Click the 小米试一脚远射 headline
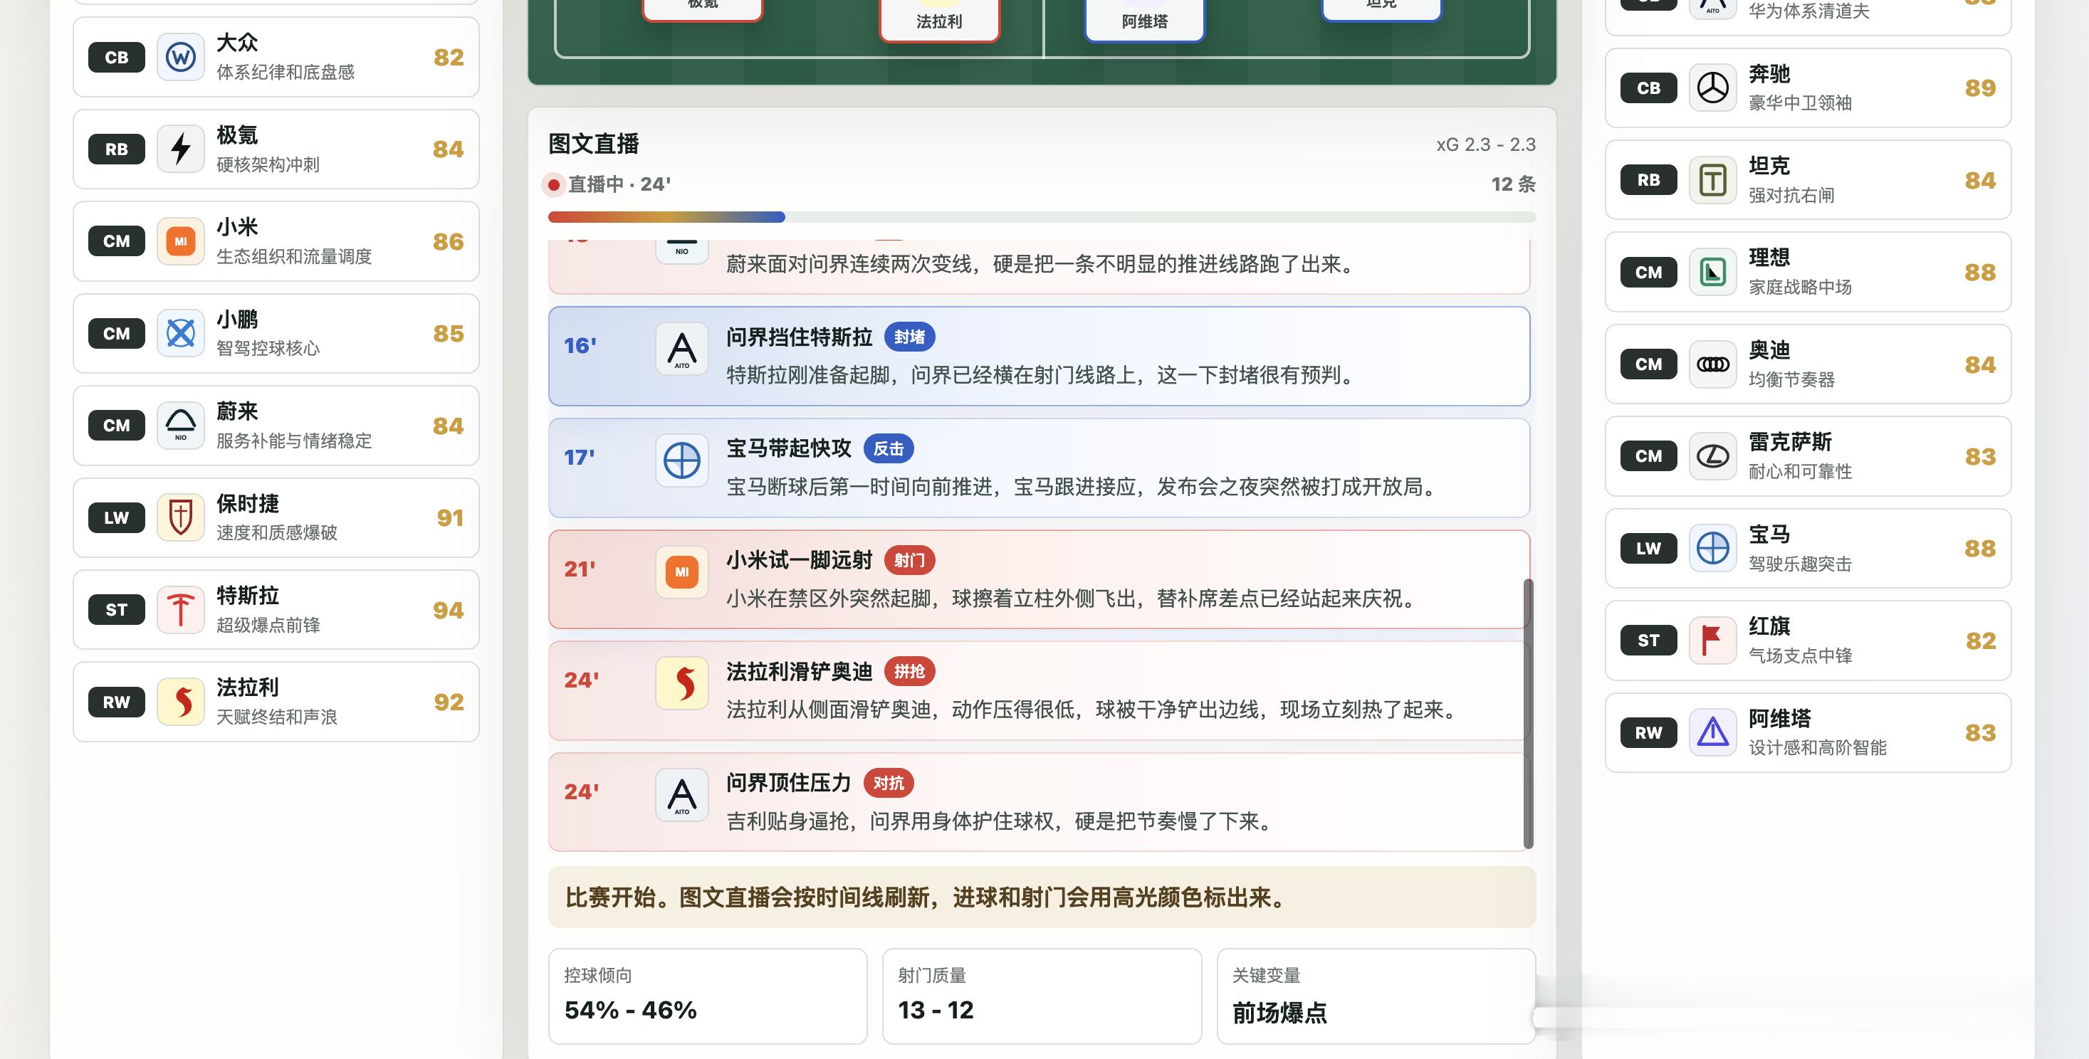2089x1059 pixels. [x=799, y=559]
